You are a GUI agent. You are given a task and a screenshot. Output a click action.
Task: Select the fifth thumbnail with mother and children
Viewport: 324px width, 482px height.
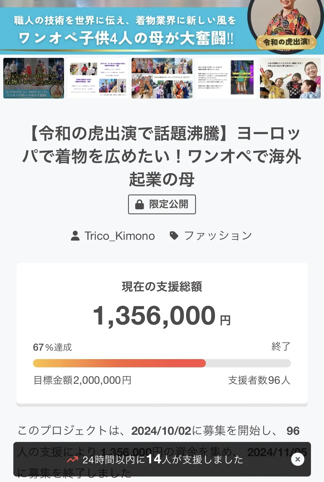click(290, 78)
